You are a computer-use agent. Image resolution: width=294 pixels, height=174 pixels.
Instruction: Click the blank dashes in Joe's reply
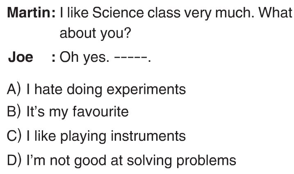pyautogui.click(x=131, y=58)
